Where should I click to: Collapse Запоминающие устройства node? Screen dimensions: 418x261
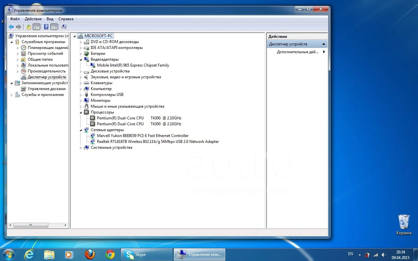coord(12,83)
